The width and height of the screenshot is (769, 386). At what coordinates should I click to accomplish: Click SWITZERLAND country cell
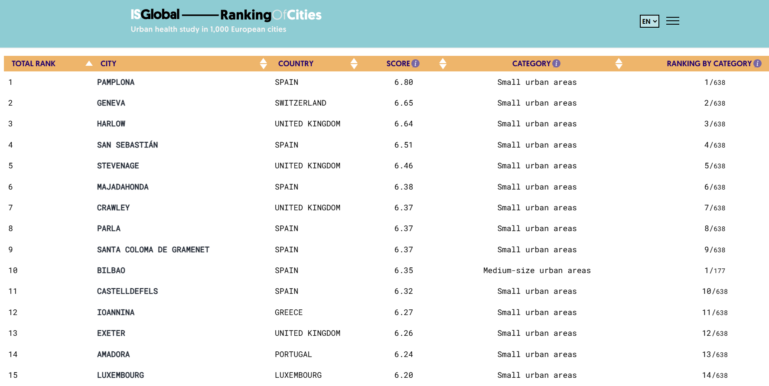coord(300,103)
